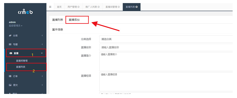Close the 直播列表 tab

(x=137, y=7)
